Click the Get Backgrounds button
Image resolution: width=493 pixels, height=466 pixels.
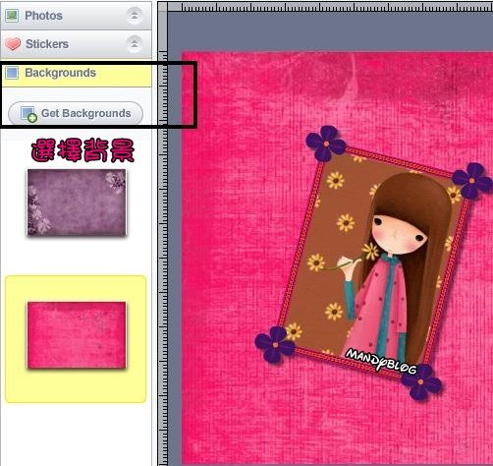coord(76,113)
